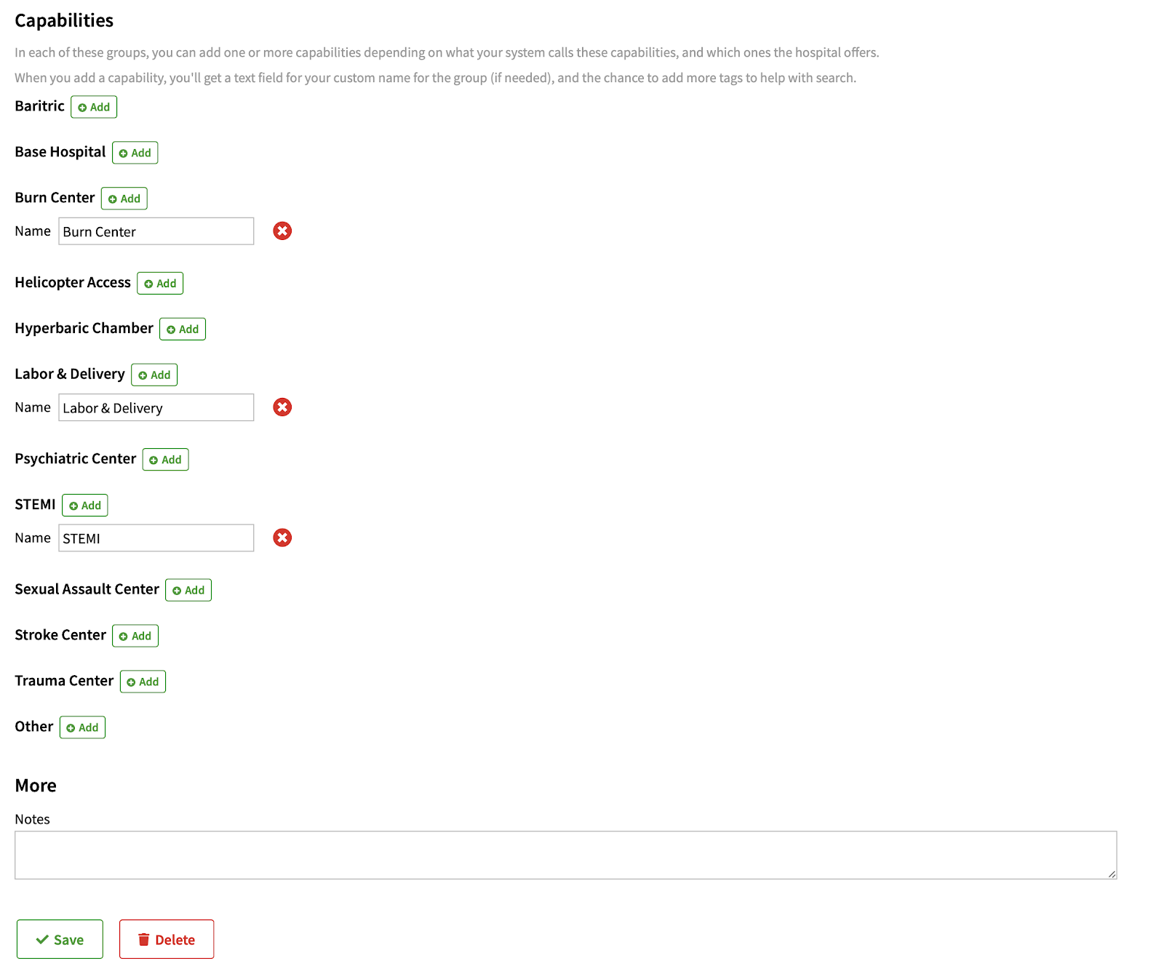Add a Helicopter Access capability
The width and height of the screenshot is (1164, 974).
160,284
